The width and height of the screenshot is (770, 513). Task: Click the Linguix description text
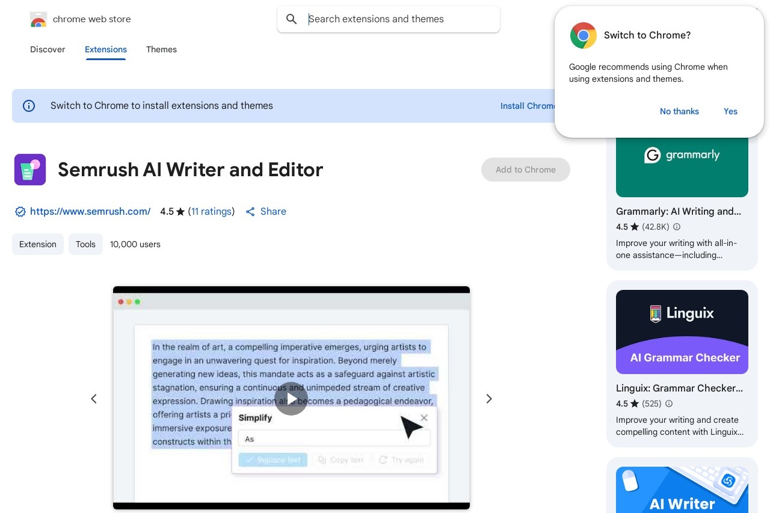(x=680, y=426)
